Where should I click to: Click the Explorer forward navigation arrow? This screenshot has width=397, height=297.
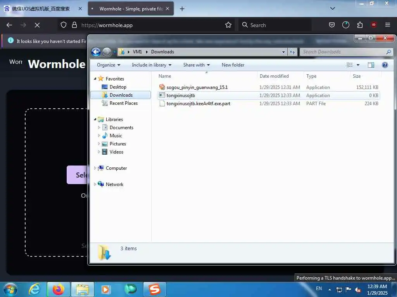[x=107, y=52]
